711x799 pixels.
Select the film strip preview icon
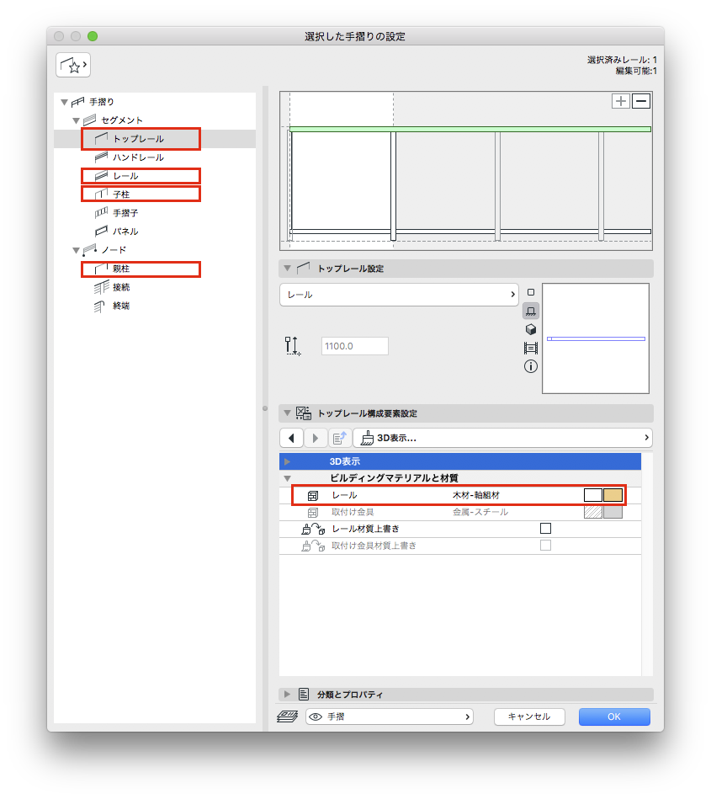(531, 348)
